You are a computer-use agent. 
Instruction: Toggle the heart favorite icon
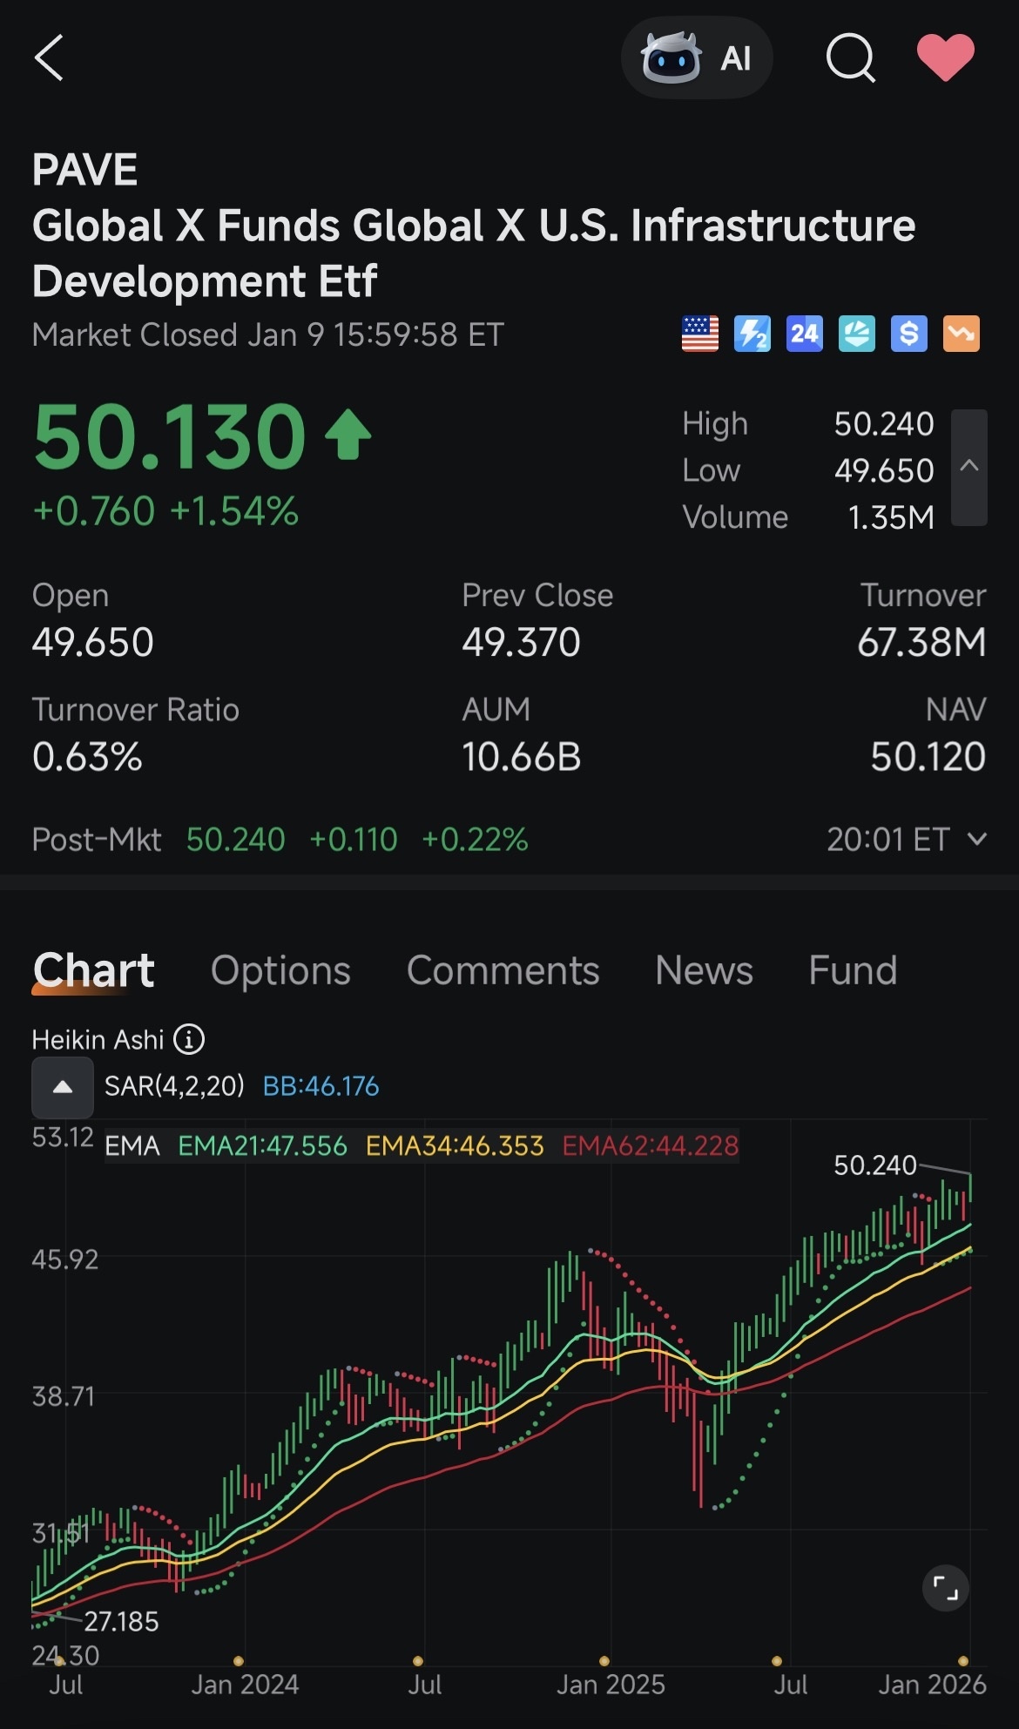pos(945,57)
